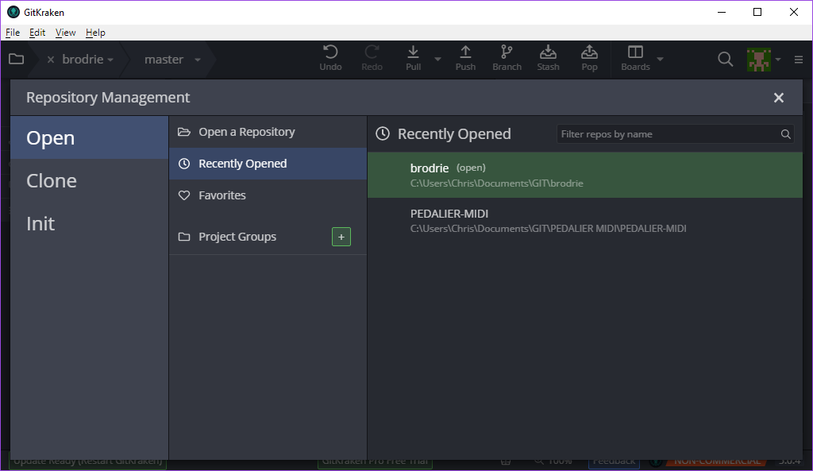Image resolution: width=813 pixels, height=471 pixels.
Task: Open the Edit menu
Action: (x=37, y=32)
